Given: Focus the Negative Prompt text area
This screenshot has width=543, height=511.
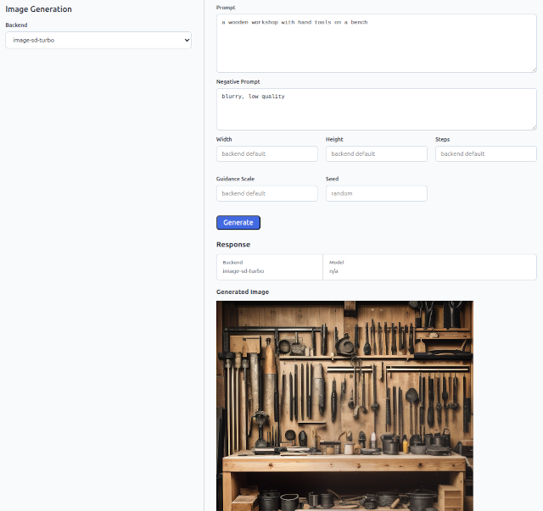Looking at the screenshot, I should pyautogui.click(x=377, y=109).
